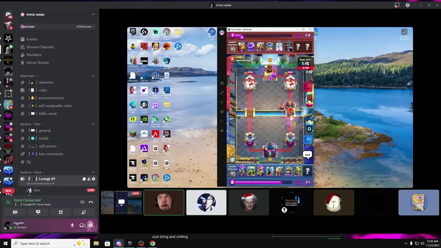Open the general text channel
This screenshot has height=248, width=441.
[58, 131]
